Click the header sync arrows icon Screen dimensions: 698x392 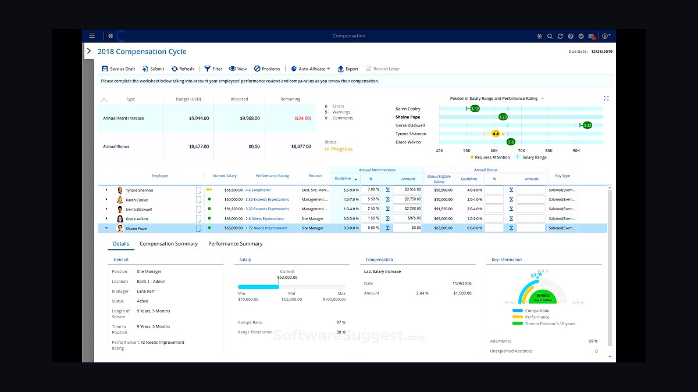560,36
